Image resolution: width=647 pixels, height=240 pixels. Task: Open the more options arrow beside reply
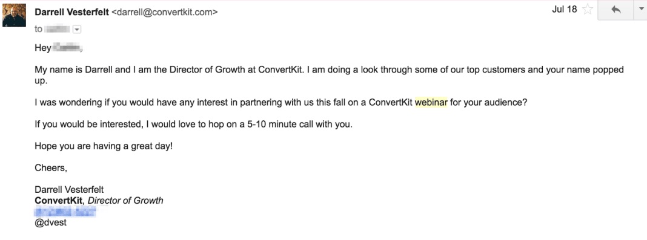640,10
